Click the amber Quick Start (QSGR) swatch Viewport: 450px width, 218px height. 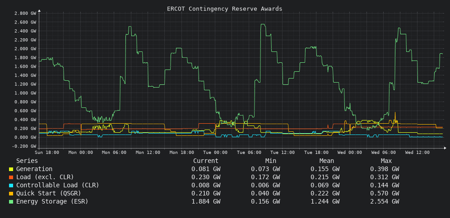coord(11,194)
